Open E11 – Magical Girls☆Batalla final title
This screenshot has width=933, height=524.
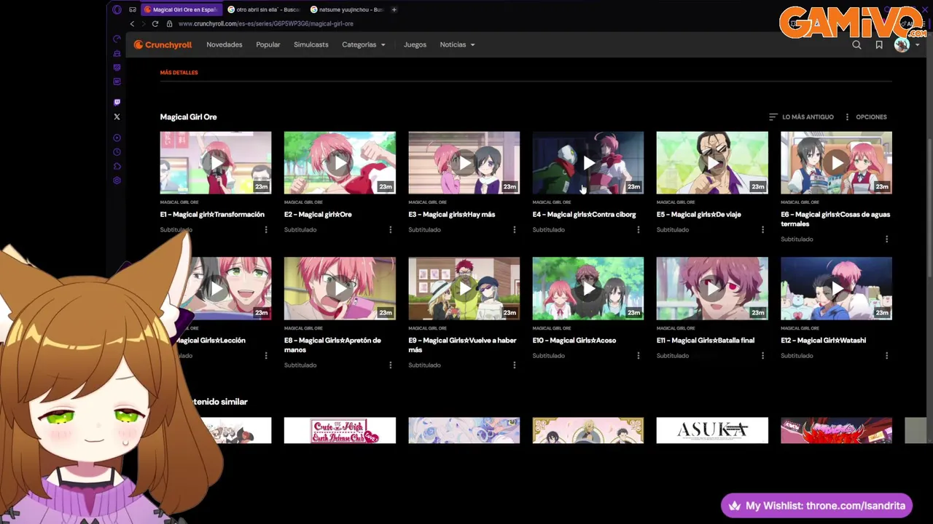coord(705,341)
